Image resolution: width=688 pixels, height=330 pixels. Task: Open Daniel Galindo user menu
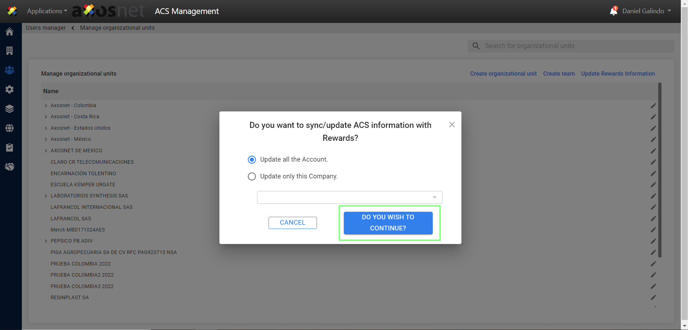point(646,11)
